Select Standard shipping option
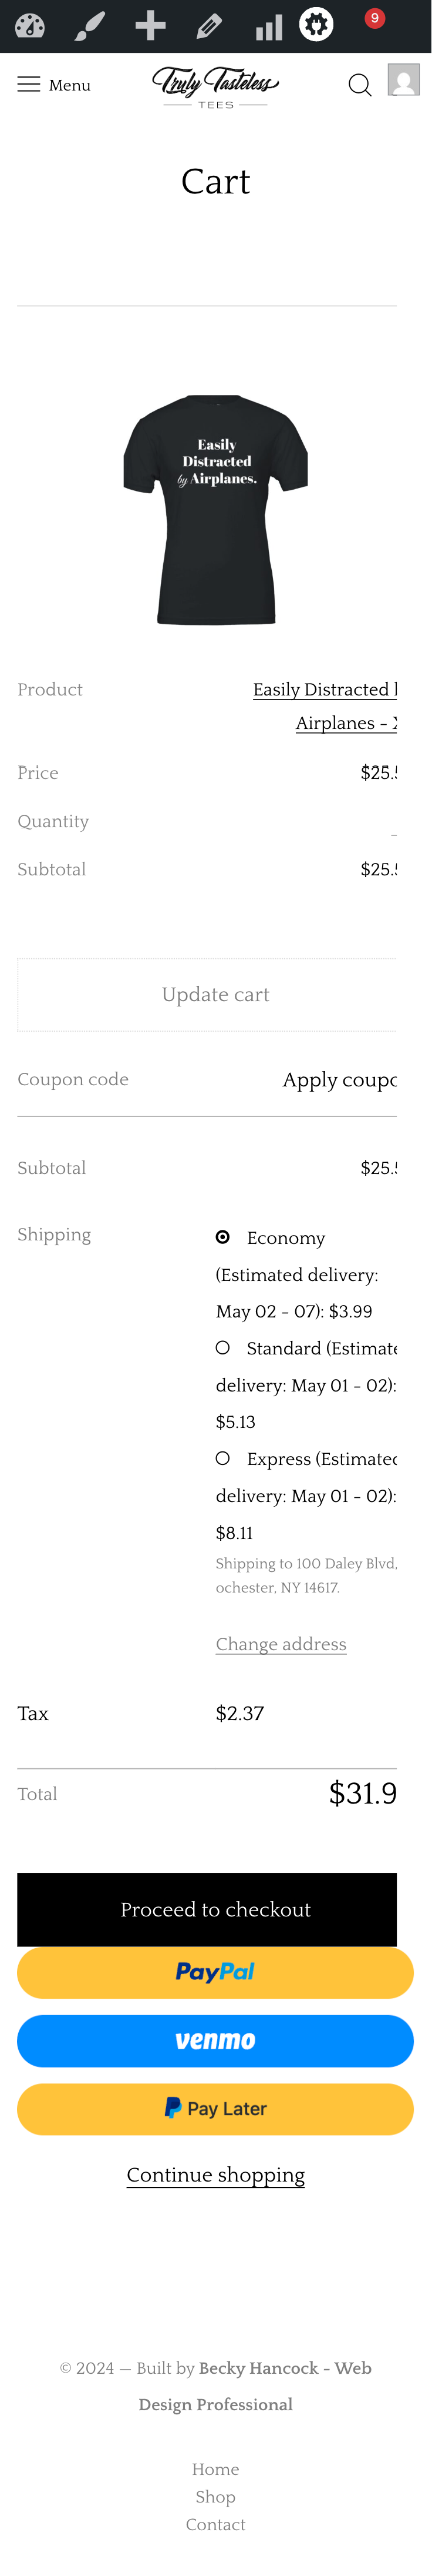432x2576 pixels. (224, 1348)
